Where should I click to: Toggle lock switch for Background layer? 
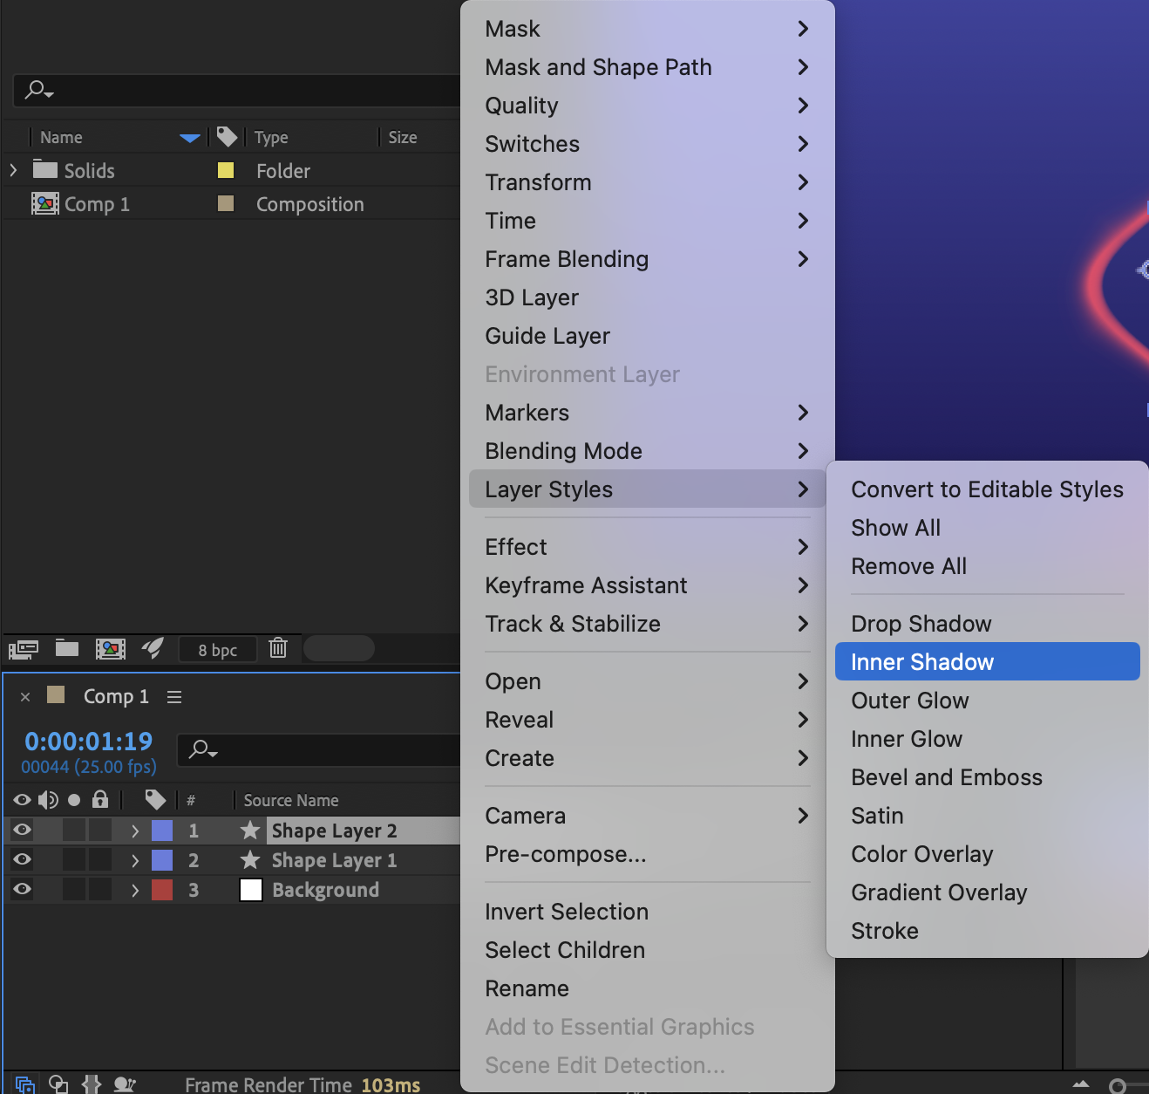click(100, 889)
